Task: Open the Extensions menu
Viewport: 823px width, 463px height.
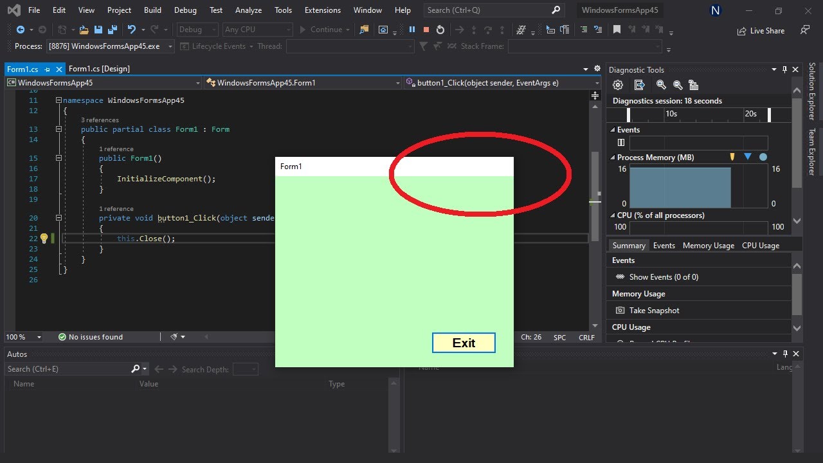Action: (x=323, y=10)
